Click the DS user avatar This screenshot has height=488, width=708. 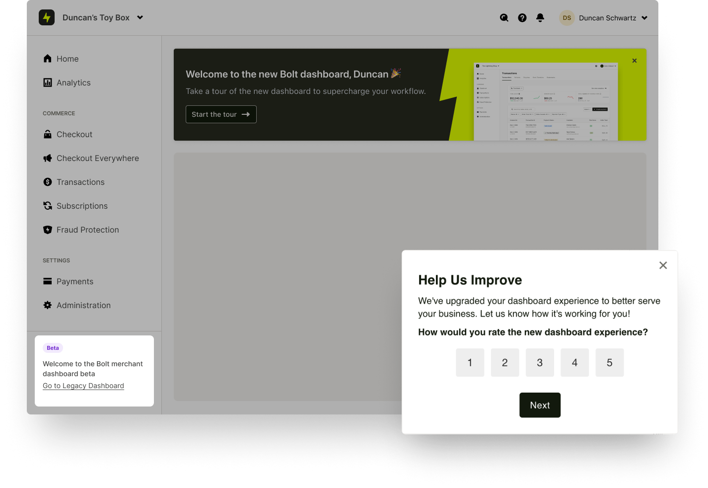[566, 18]
